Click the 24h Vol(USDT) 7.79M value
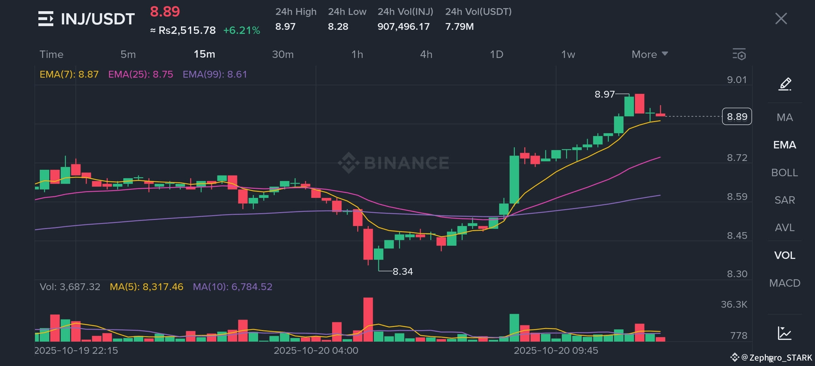This screenshot has width=815, height=366. 459,26
